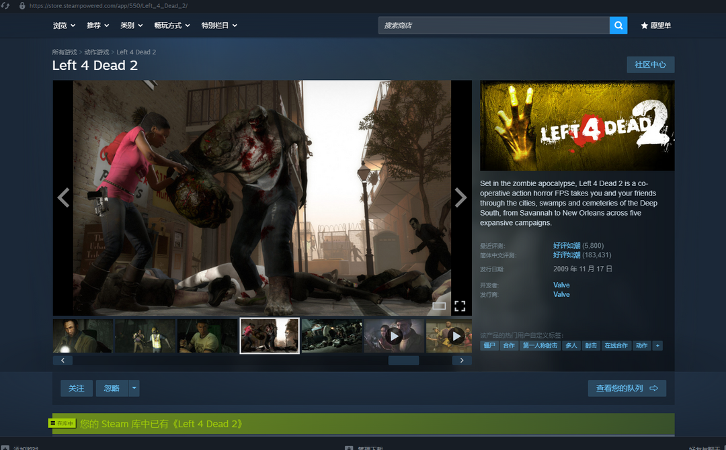
Task: Open the 动作游戏 breadcrumb link
Action: (x=97, y=52)
